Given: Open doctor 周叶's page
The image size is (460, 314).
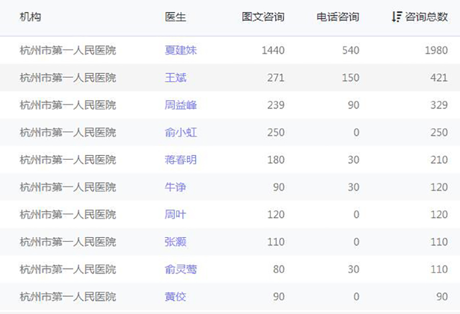Looking at the screenshot, I should [175, 215].
